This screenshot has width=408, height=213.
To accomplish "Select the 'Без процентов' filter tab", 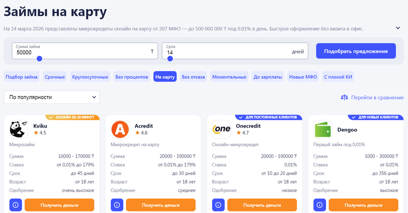I will click(x=131, y=77).
